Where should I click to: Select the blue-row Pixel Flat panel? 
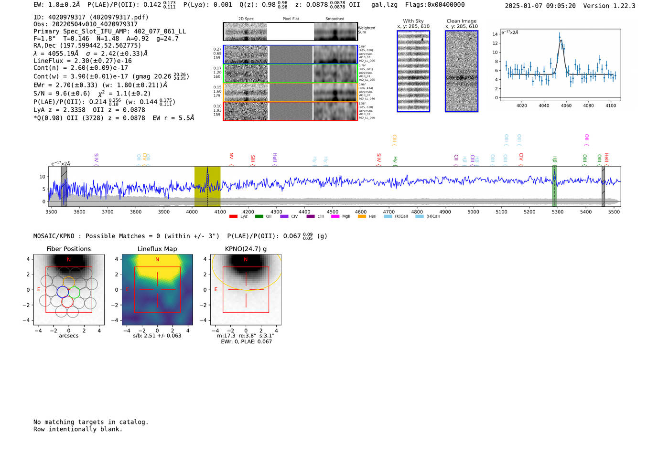pos(291,54)
